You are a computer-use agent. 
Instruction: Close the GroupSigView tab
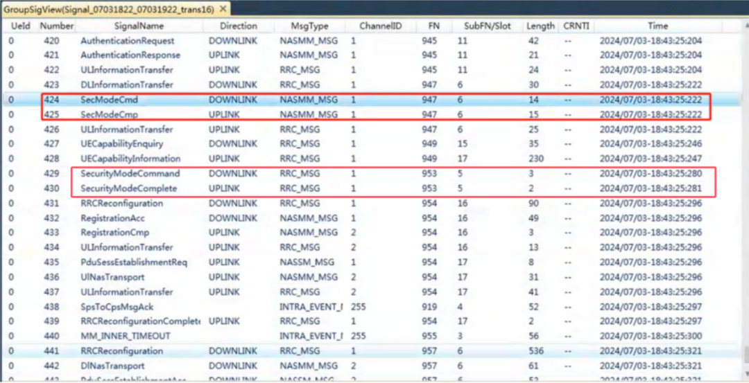(223, 9)
